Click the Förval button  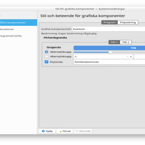65,131
